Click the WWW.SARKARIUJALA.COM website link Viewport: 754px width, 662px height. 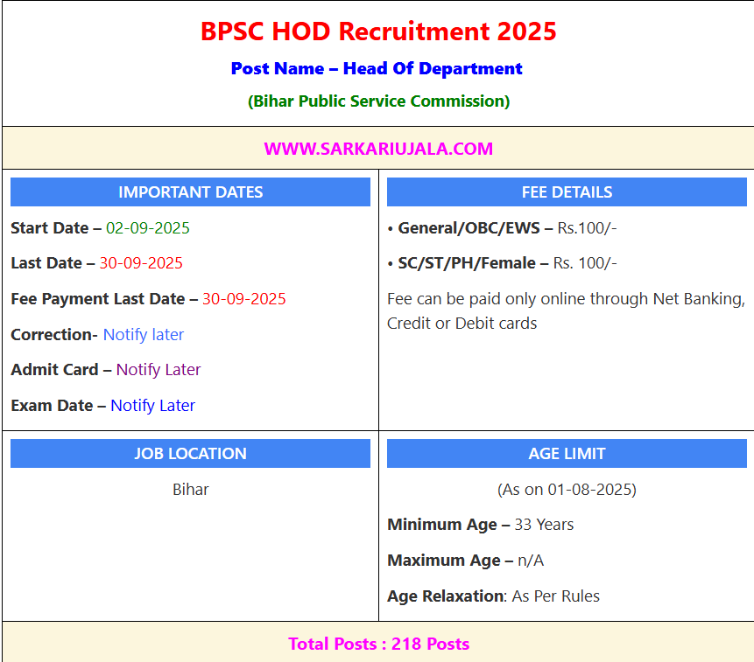pyautogui.click(x=378, y=149)
